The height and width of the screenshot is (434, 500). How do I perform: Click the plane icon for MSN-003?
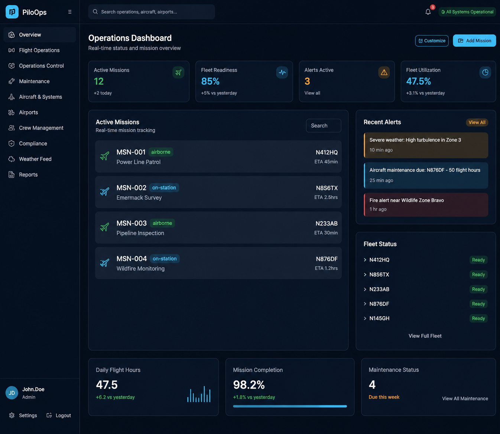pos(105,227)
